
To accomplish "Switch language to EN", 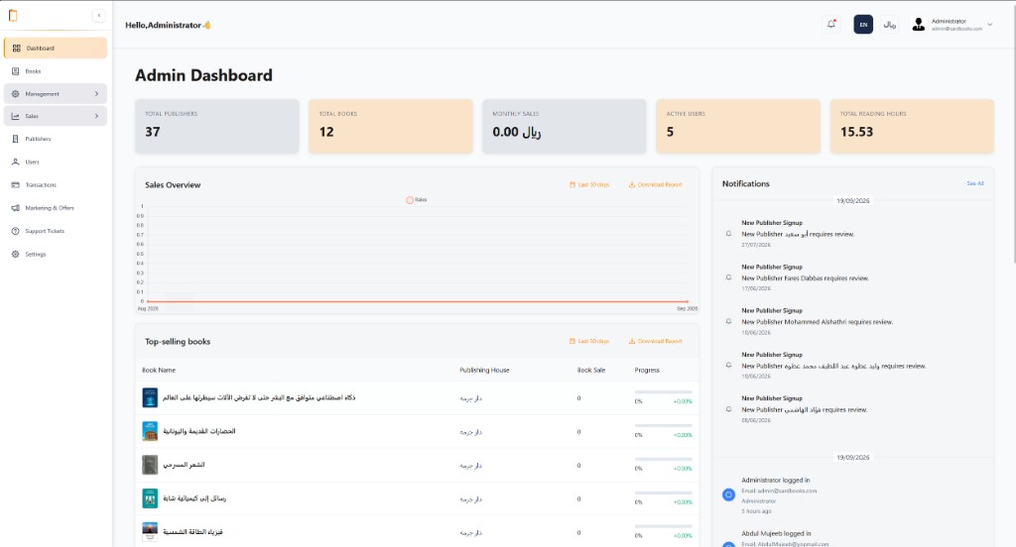I will pyautogui.click(x=863, y=25).
